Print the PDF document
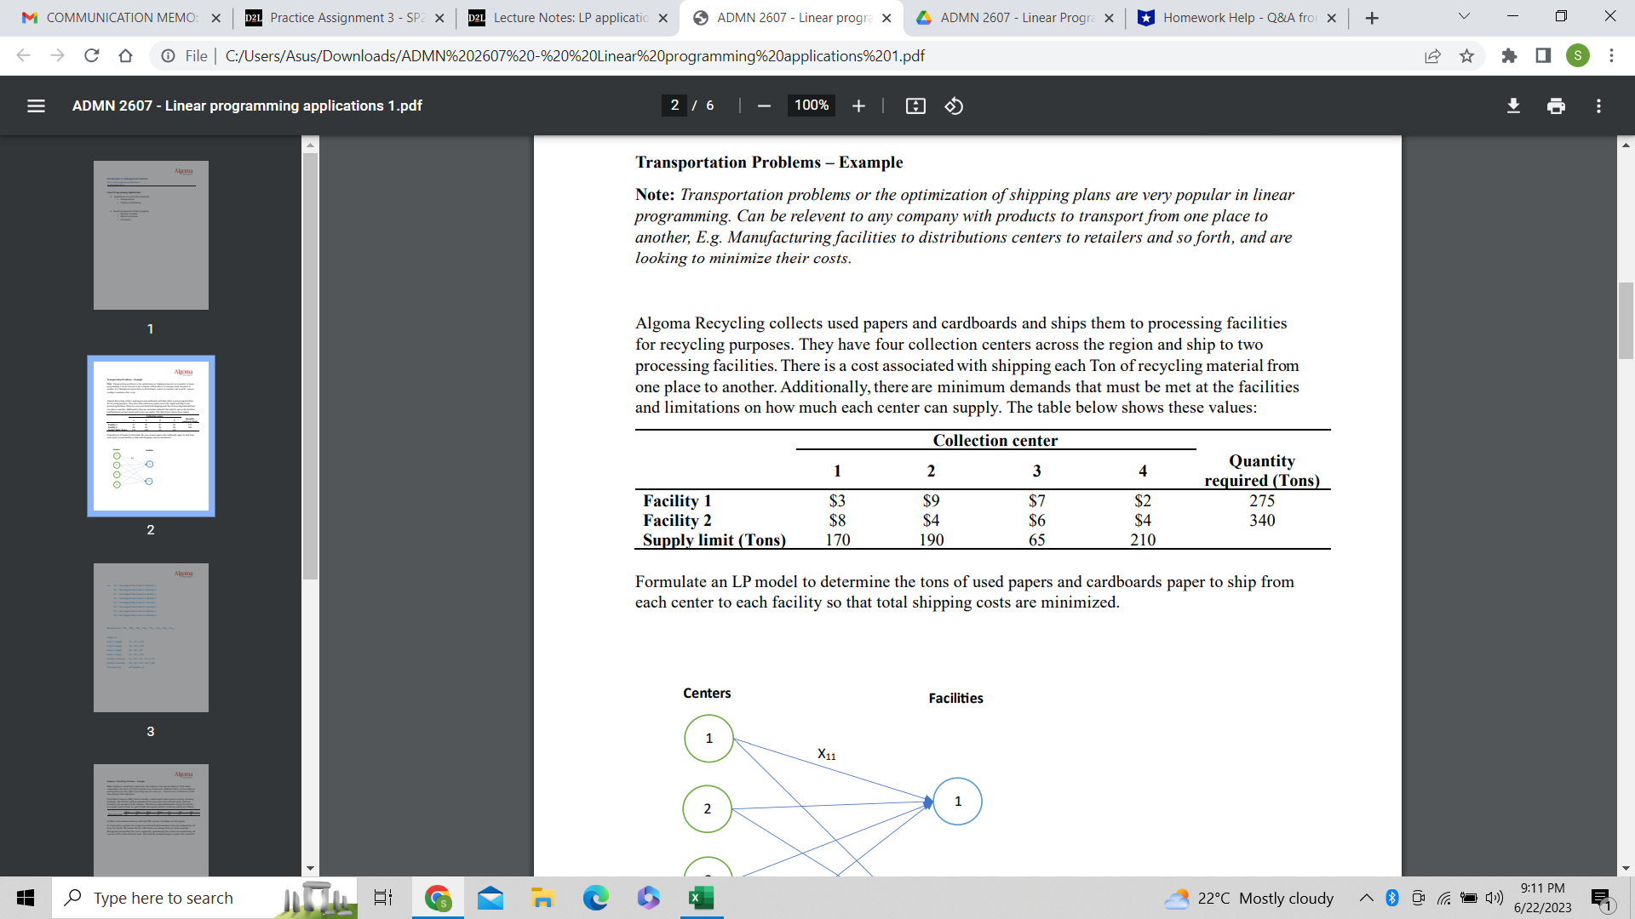This screenshot has width=1635, height=919. click(1557, 106)
